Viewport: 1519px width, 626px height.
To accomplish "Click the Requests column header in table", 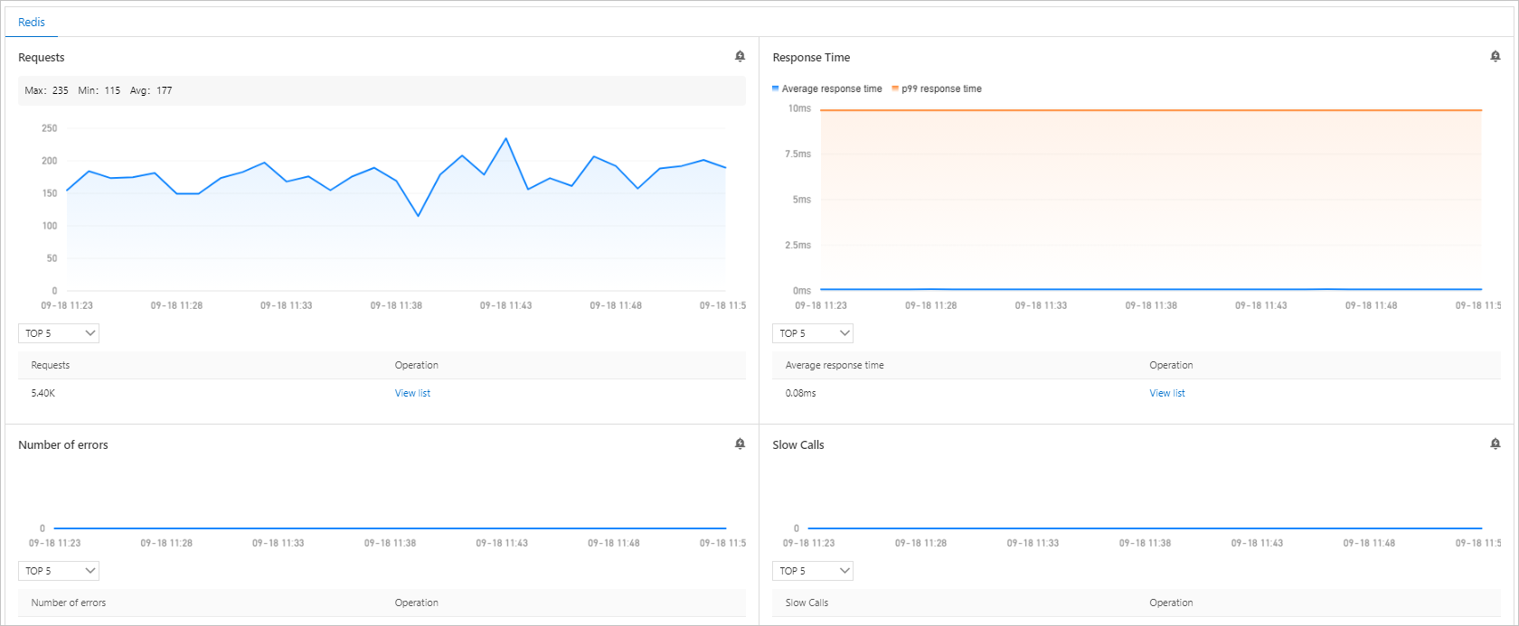I will tap(51, 365).
